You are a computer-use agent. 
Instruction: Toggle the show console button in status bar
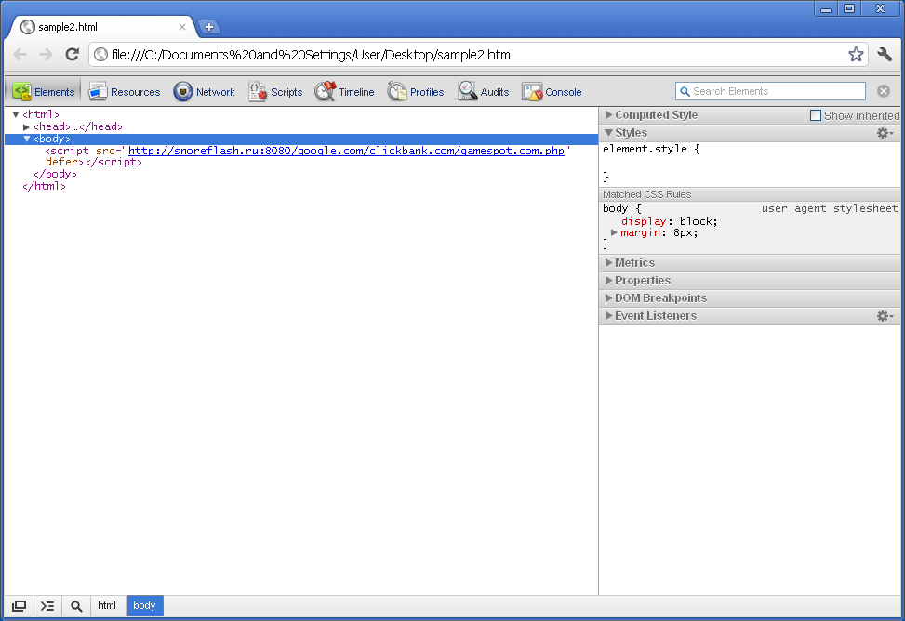(x=47, y=606)
